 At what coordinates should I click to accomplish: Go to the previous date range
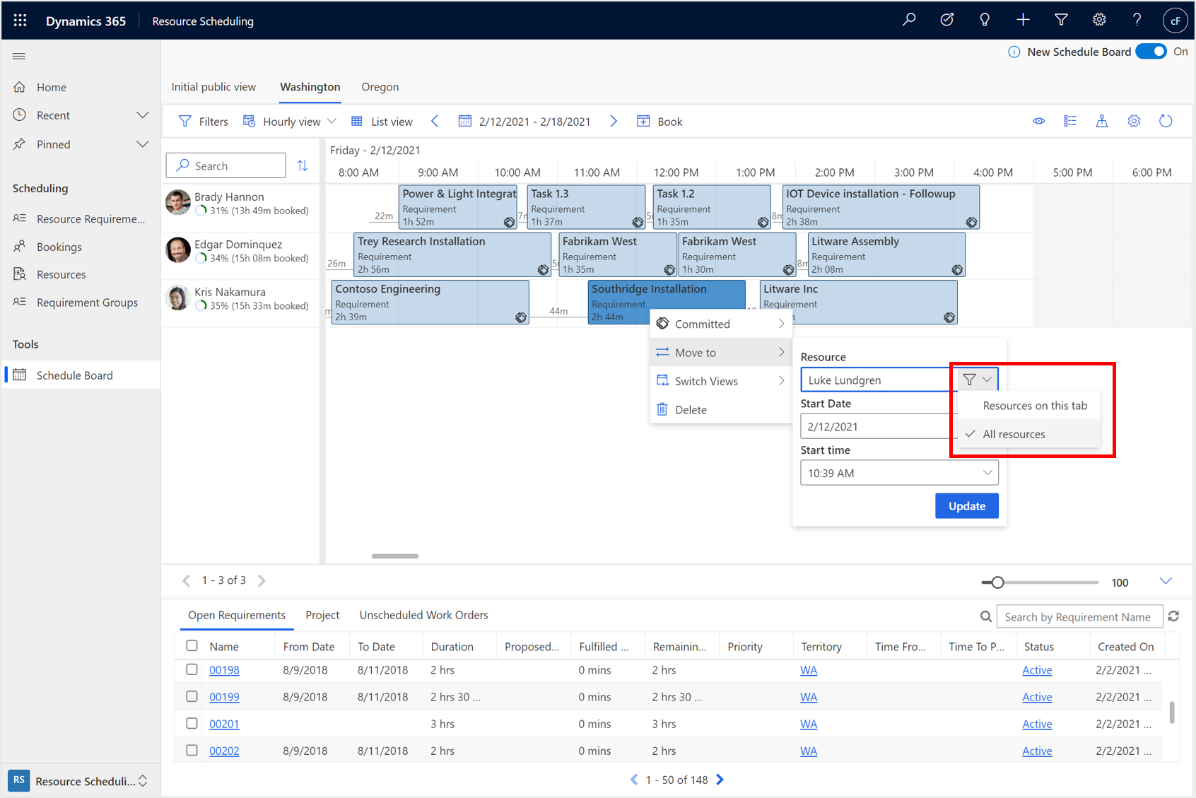tap(435, 121)
